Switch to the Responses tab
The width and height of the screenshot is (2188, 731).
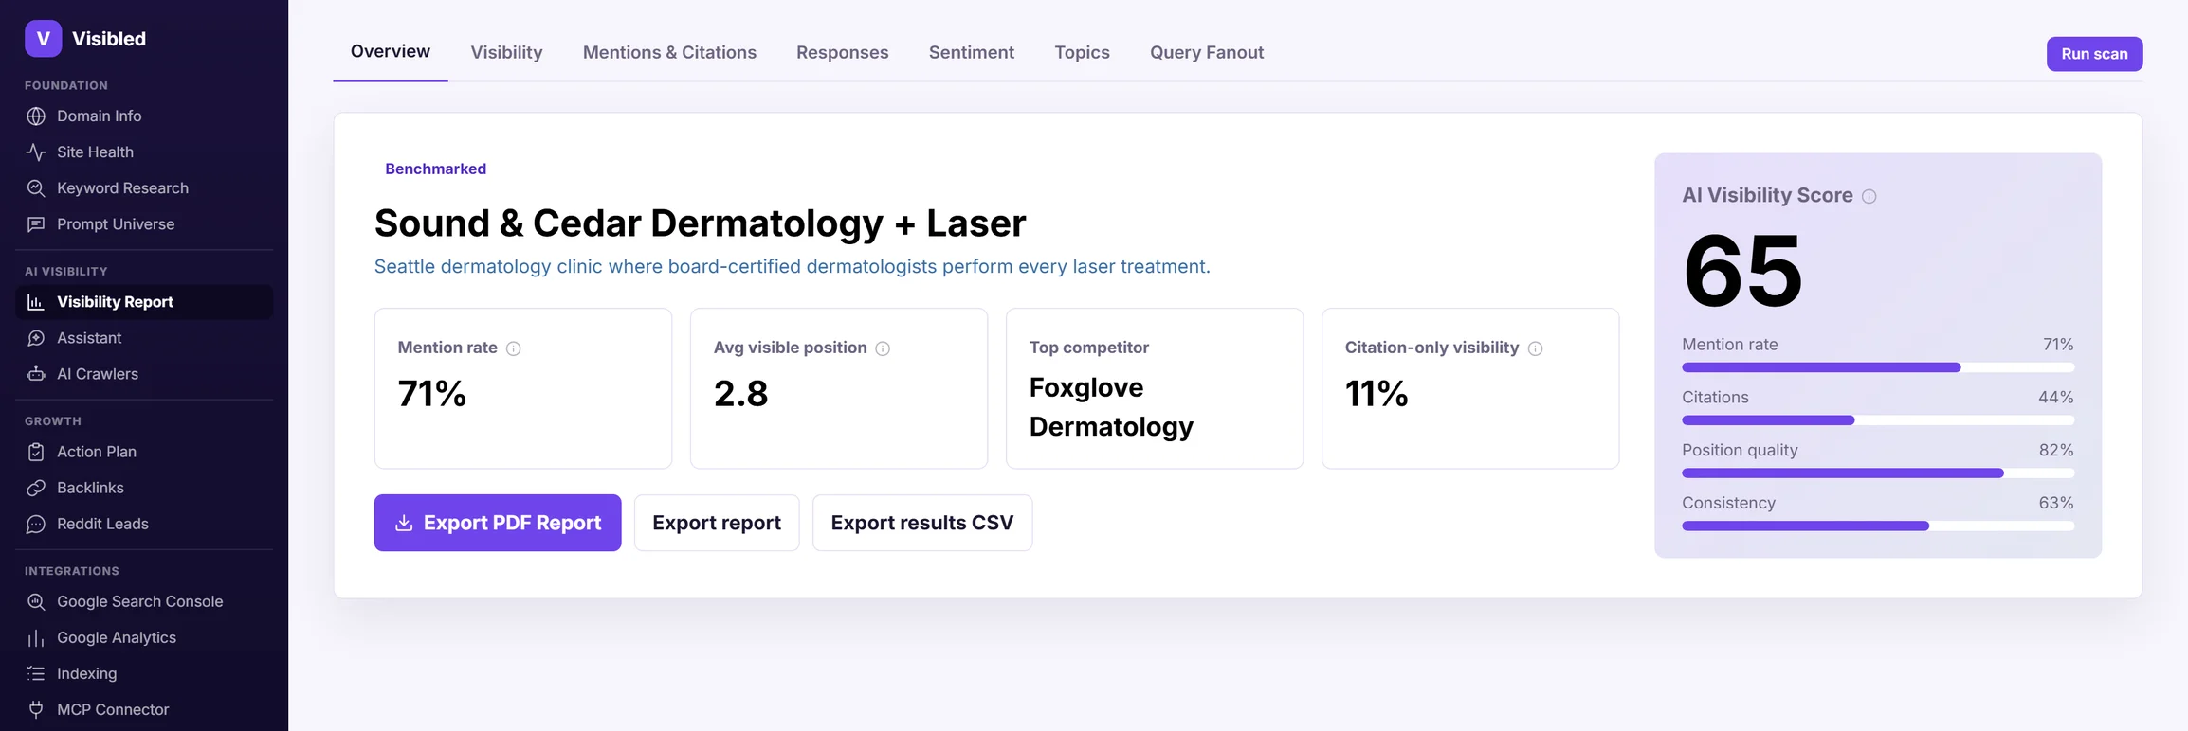click(843, 52)
